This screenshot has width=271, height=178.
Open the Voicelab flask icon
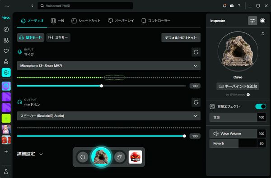coord(6,62)
